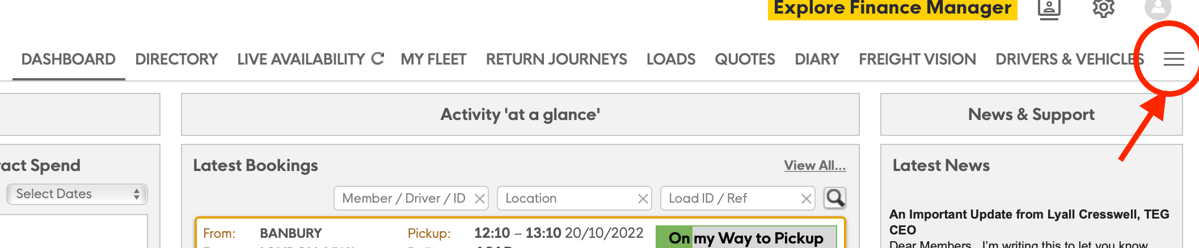Click Explore Finance Manager button
The height and width of the screenshot is (248, 1199).
point(893,9)
